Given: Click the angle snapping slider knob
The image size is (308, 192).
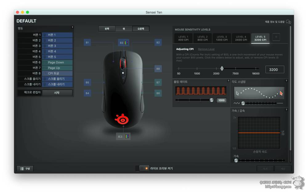Looking at the screenshot, I should click(x=243, y=103).
